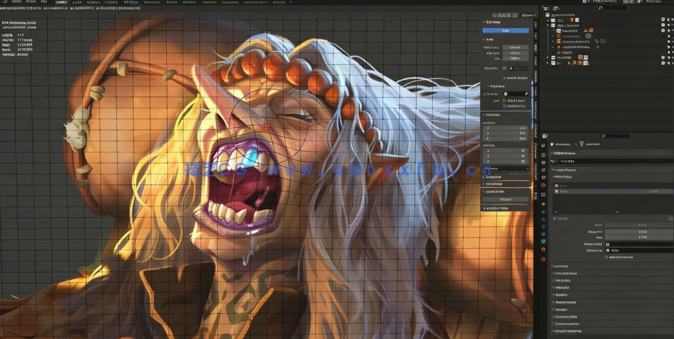
Task: Toggle the first collection's exclude checkbox in the Outliner
Action: (x=663, y=20)
